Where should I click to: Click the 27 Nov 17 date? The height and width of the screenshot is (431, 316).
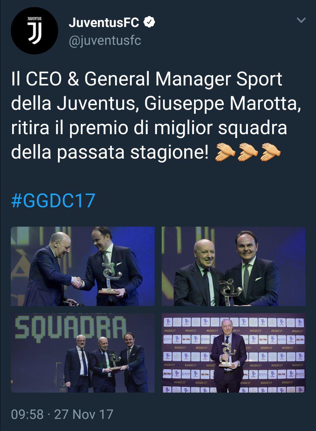tap(84, 414)
